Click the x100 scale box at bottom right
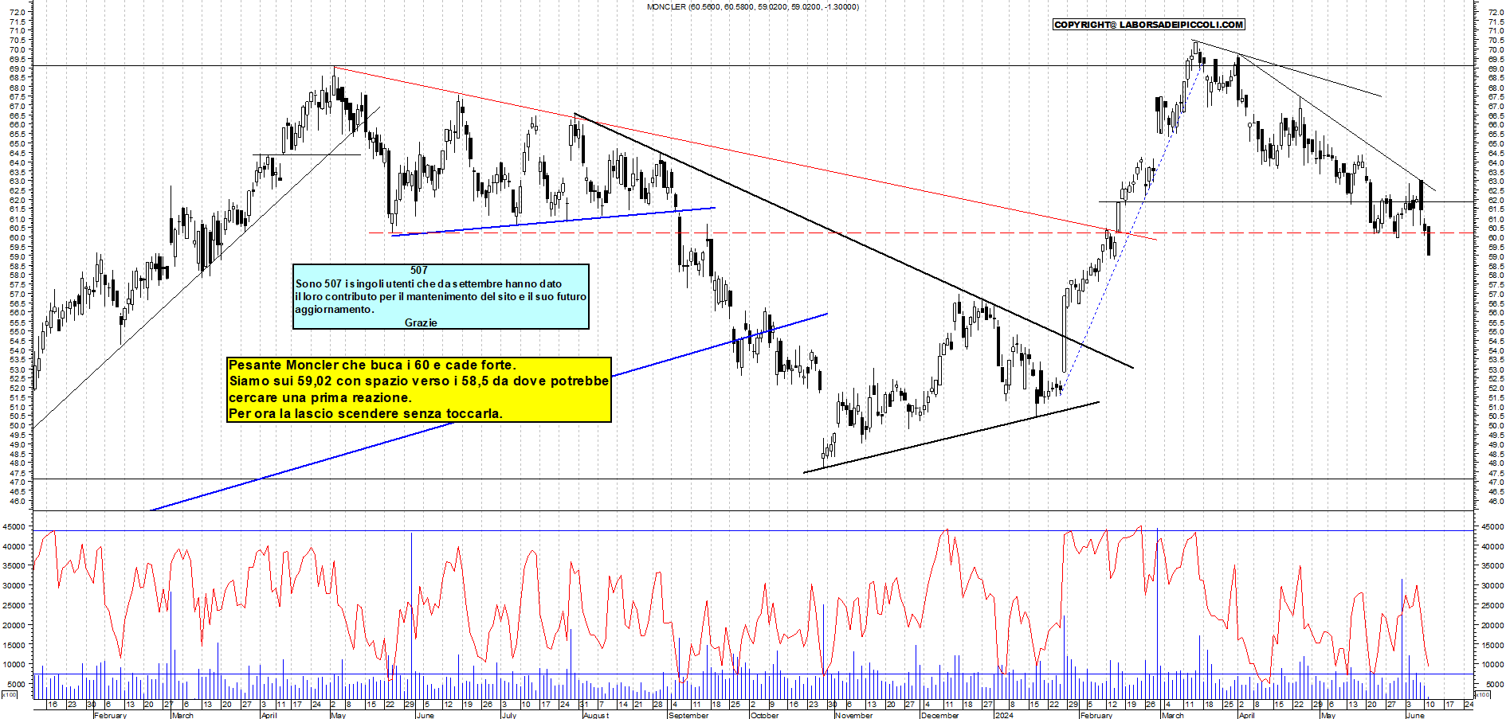1506x719 pixels. point(1484,694)
